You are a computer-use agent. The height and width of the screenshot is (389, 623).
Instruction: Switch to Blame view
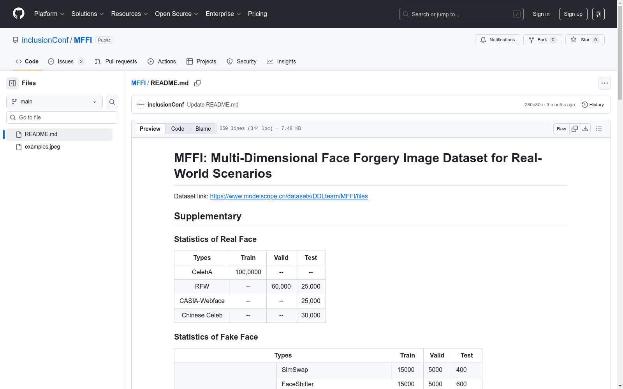(x=203, y=129)
